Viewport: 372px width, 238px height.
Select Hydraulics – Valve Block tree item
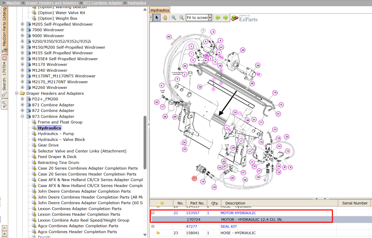[x=61, y=139]
